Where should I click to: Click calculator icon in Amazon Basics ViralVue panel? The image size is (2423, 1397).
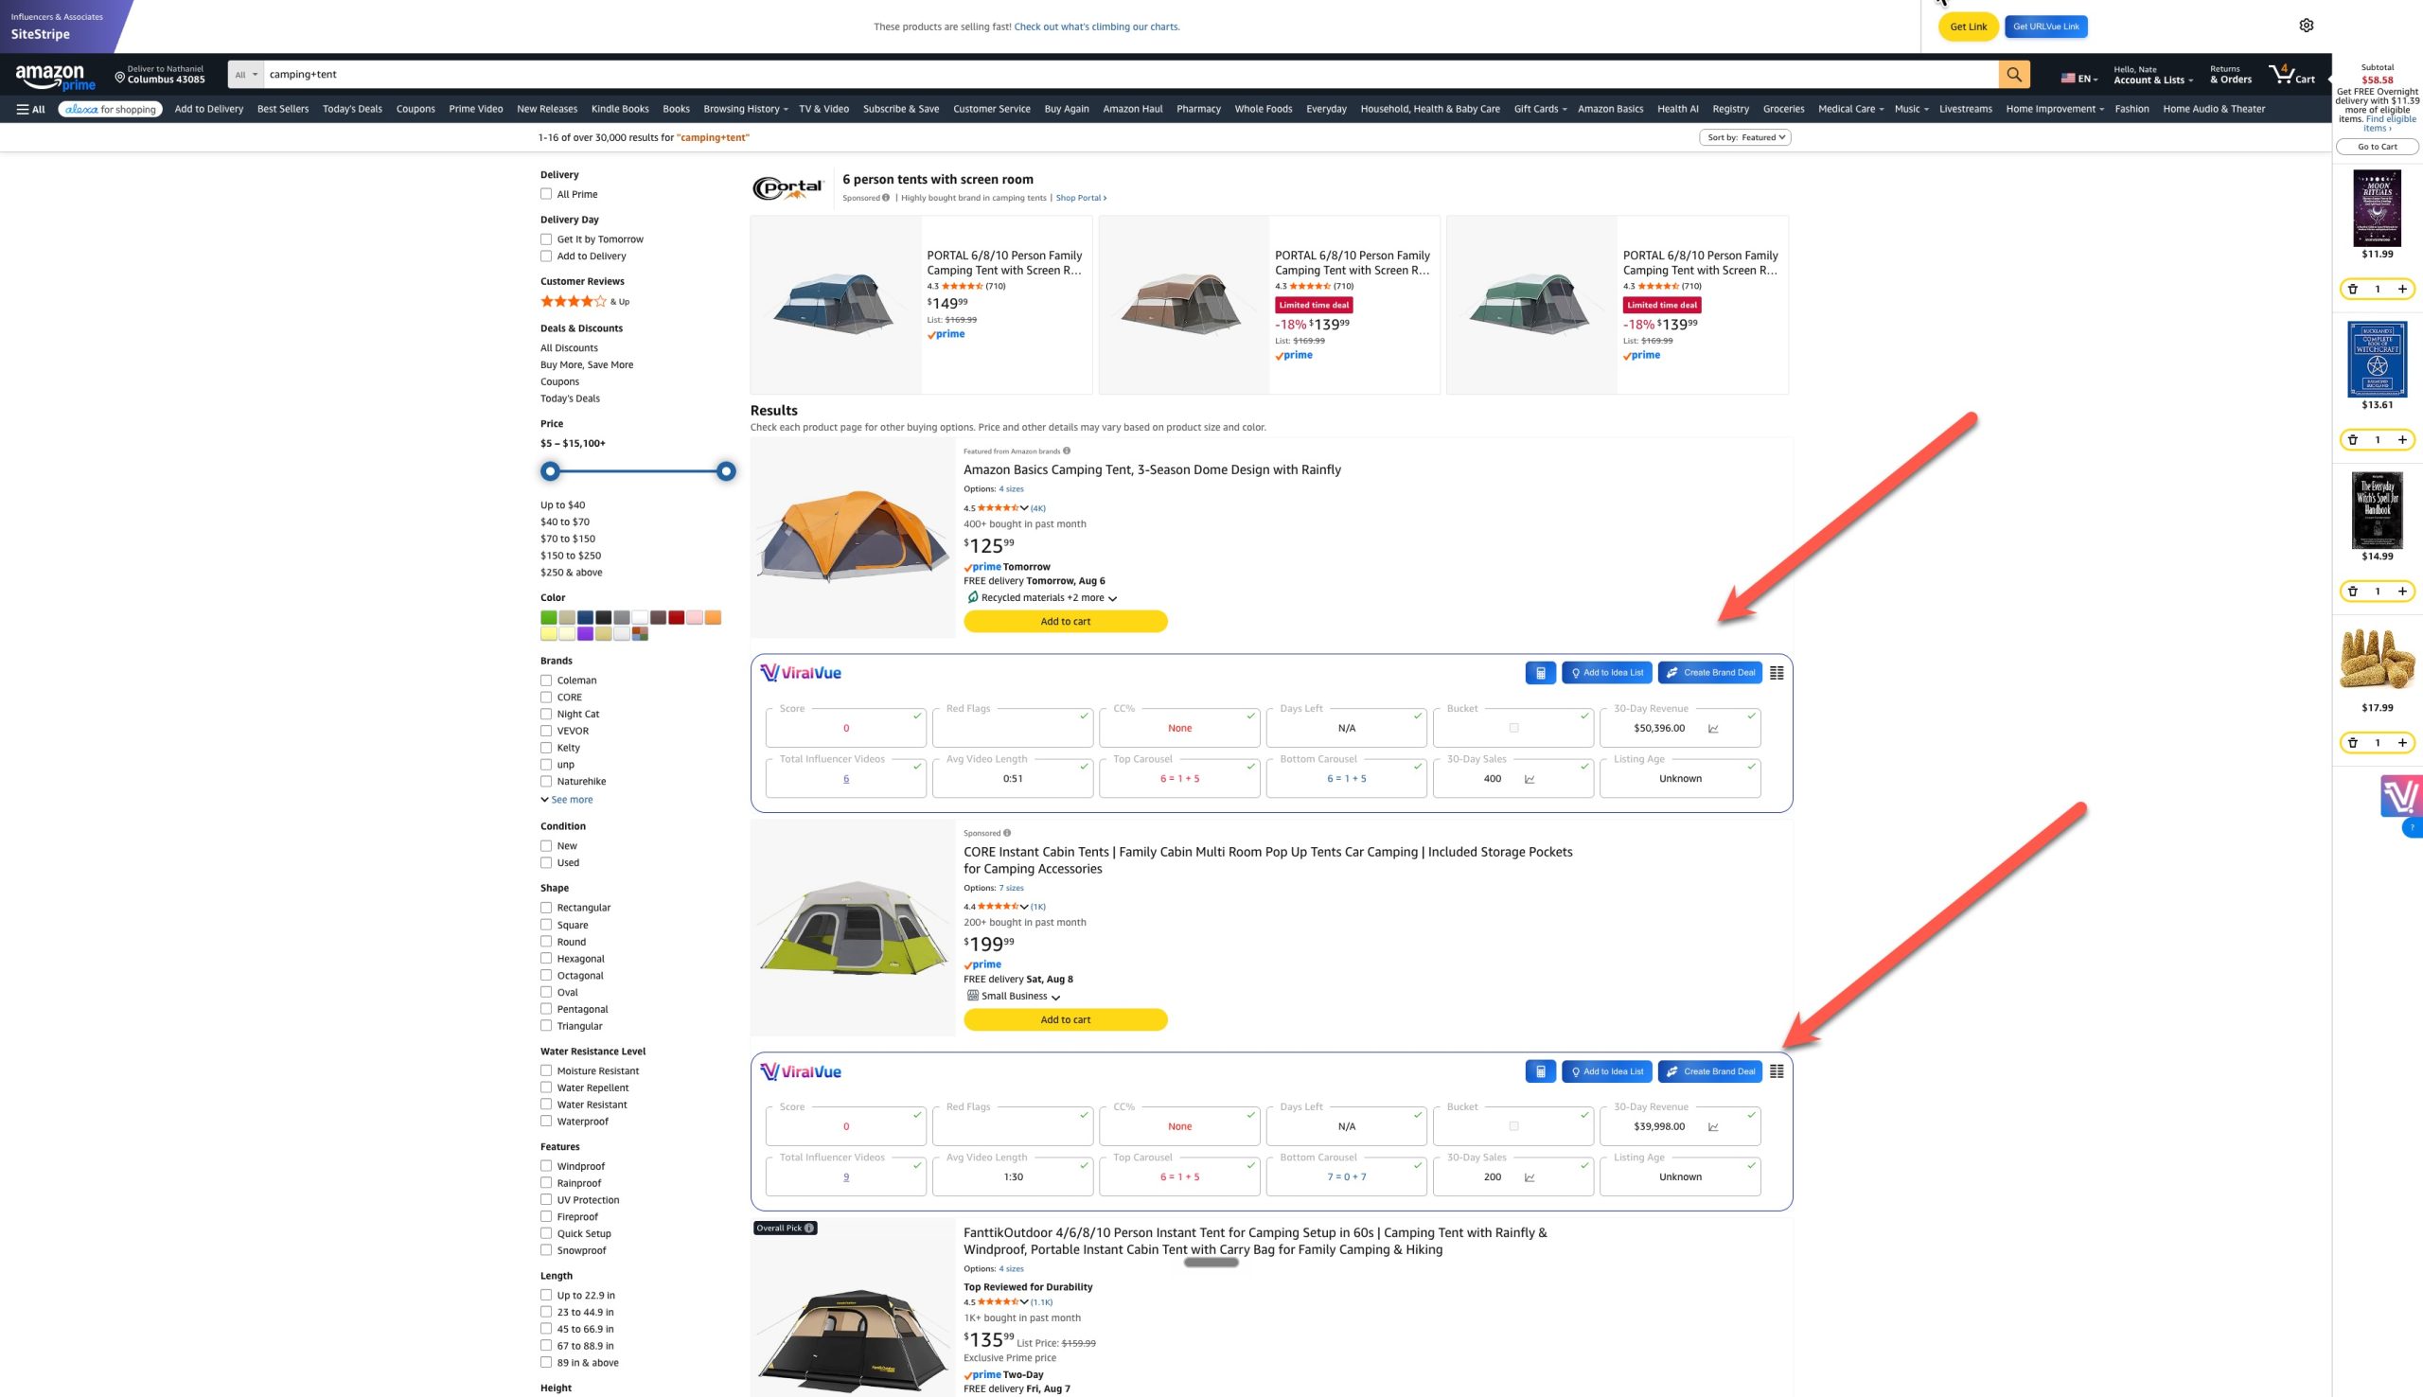click(x=1540, y=673)
